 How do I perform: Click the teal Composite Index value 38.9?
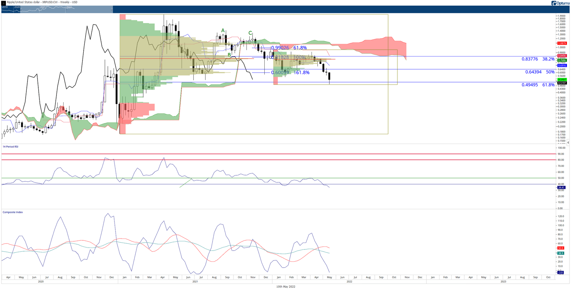561,253
